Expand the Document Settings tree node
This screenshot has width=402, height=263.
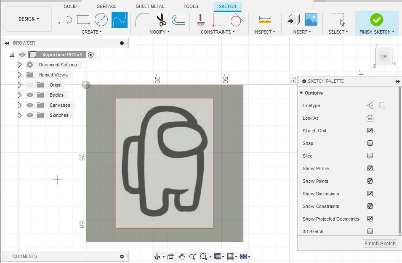[x=19, y=65]
